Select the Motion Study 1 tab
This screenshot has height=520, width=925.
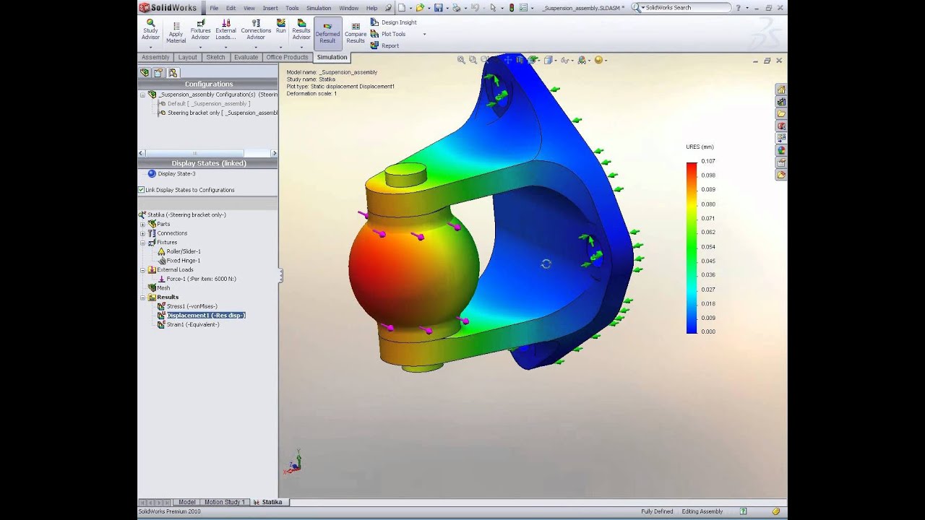coord(223,502)
